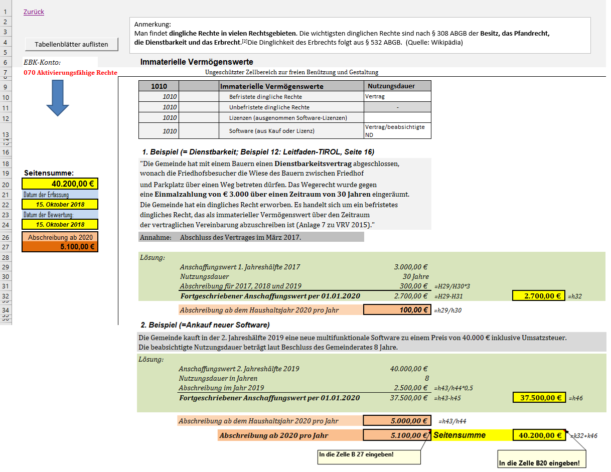Select row header 20

point(6,184)
